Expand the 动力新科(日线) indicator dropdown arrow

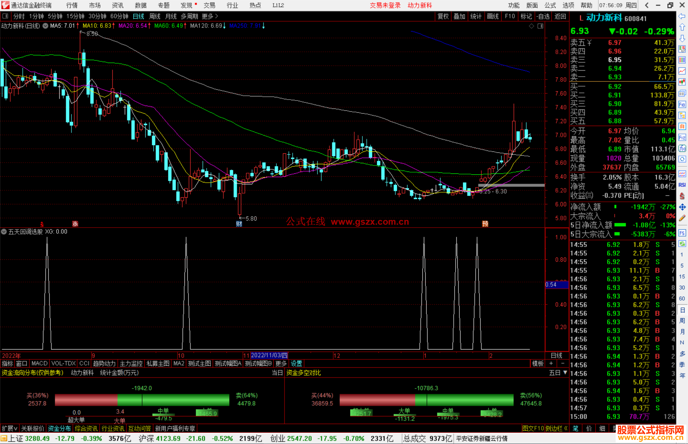point(46,26)
